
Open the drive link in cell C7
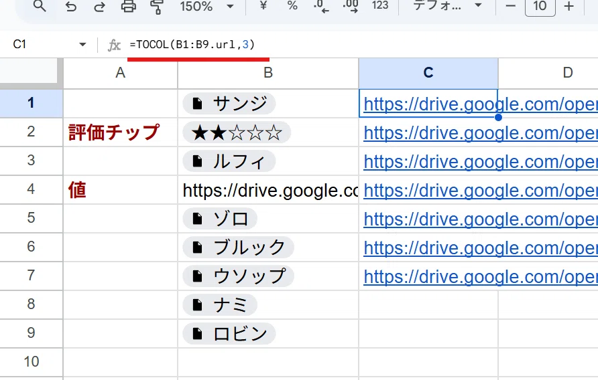click(481, 276)
